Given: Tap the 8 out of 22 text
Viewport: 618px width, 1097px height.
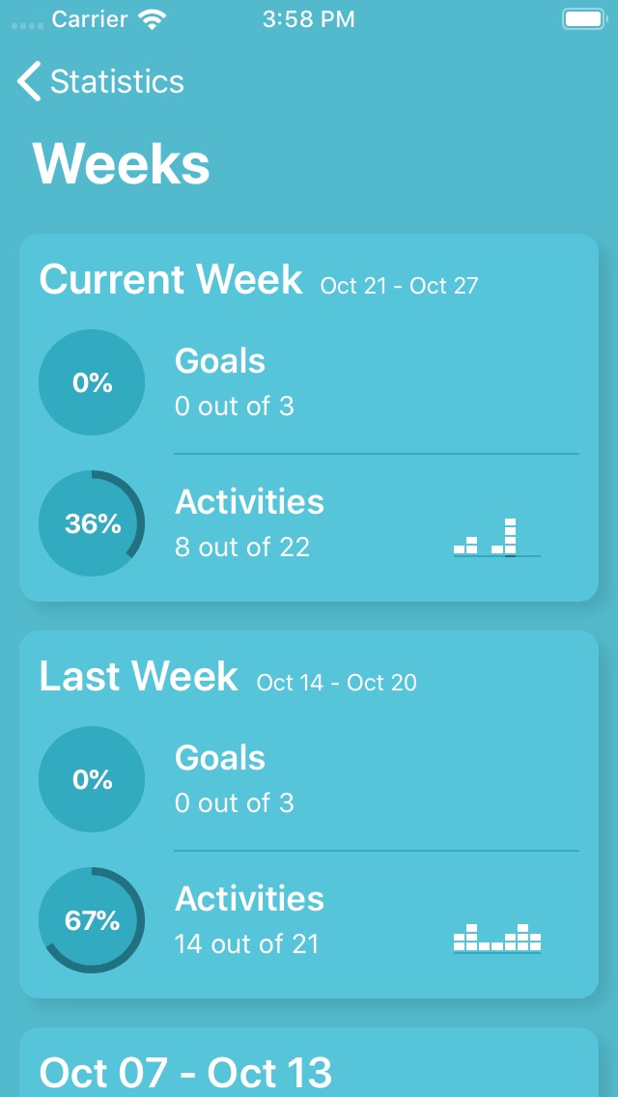Looking at the screenshot, I should (x=242, y=548).
